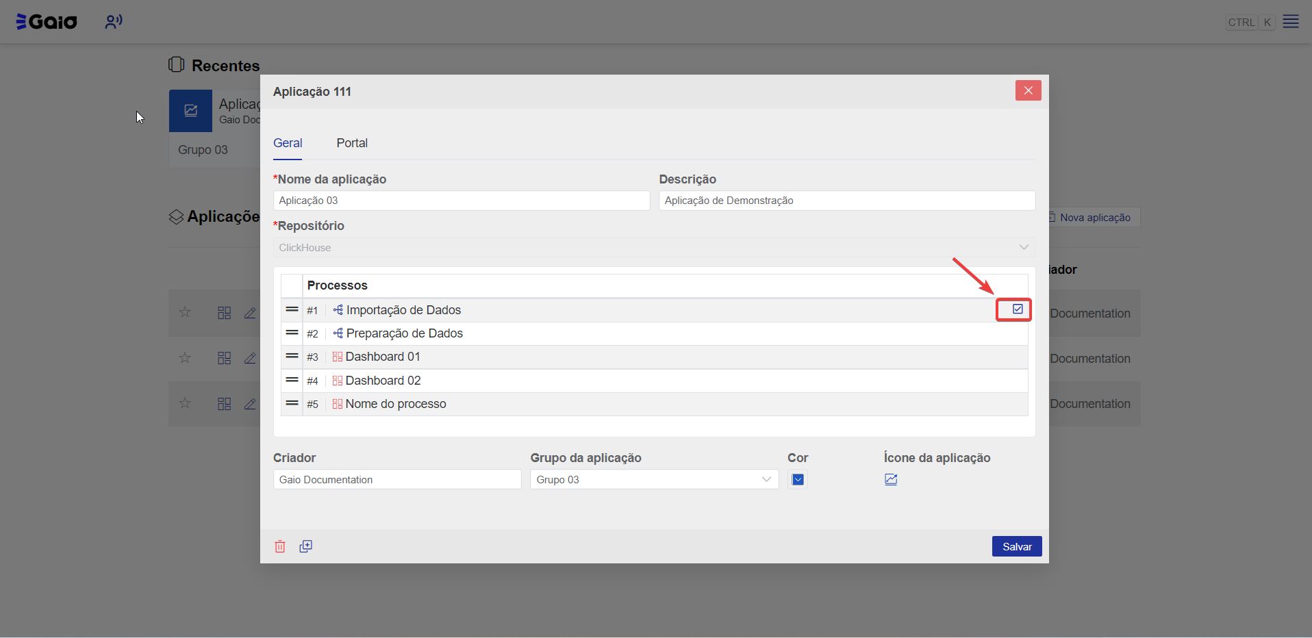The width and height of the screenshot is (1312, 638).
Task: Toggle the checkbox on Importação de Dados row
Action: point(1018,309)
